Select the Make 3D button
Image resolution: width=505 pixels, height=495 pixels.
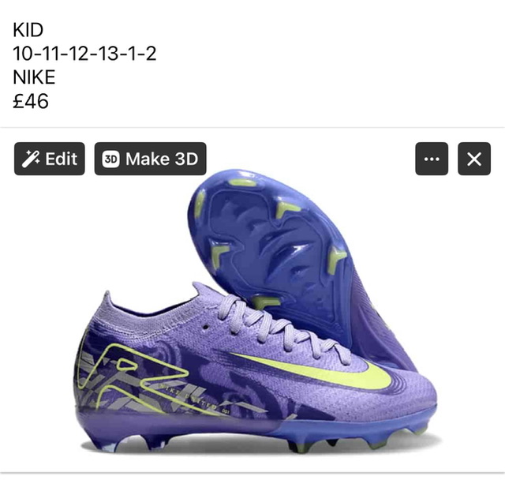pyautogui.click(x=150, y=159)
